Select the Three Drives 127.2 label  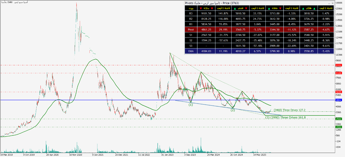point(289,110)
